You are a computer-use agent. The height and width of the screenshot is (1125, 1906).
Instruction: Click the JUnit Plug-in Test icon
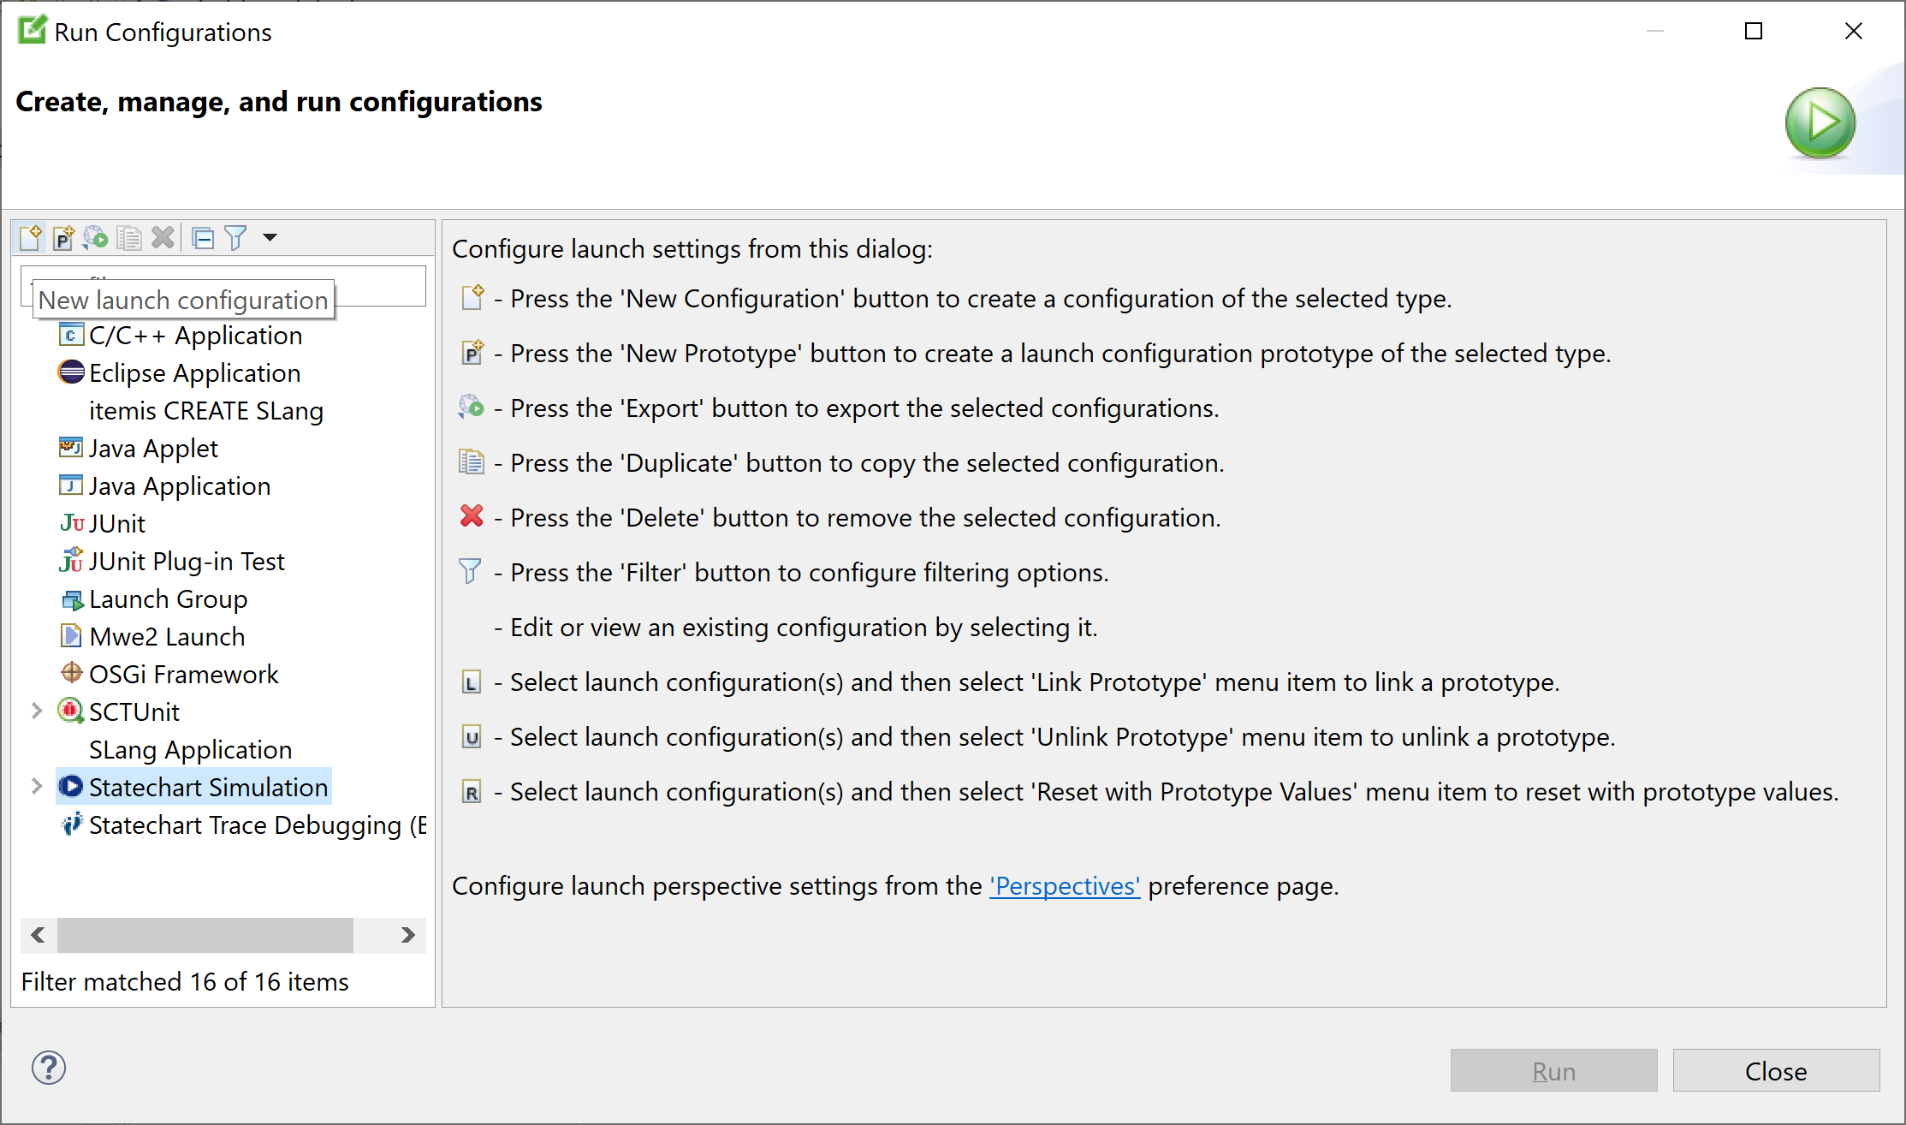pos(71,560)
